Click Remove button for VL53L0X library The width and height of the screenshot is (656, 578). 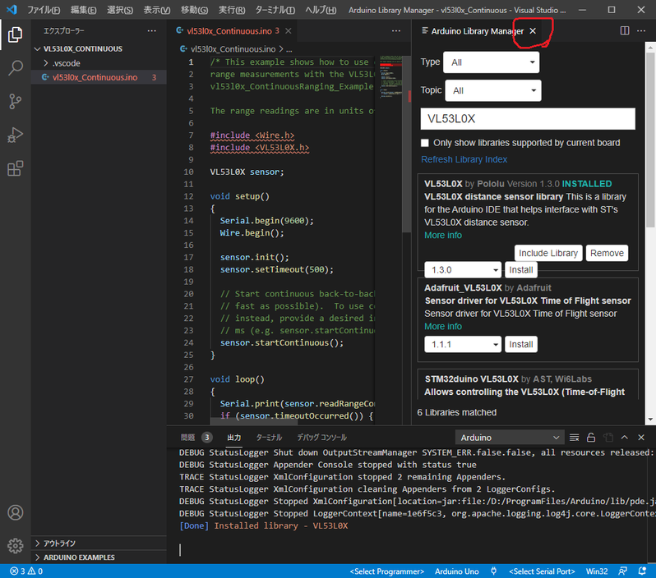pyautogui.click(x=607, y=253)
